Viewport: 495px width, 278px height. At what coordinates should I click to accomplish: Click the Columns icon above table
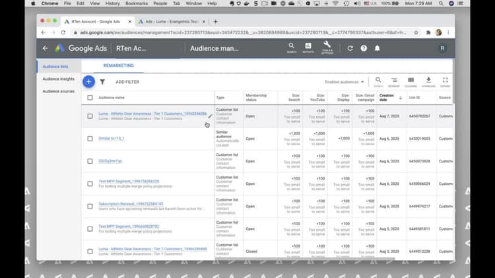click(411, 82)
